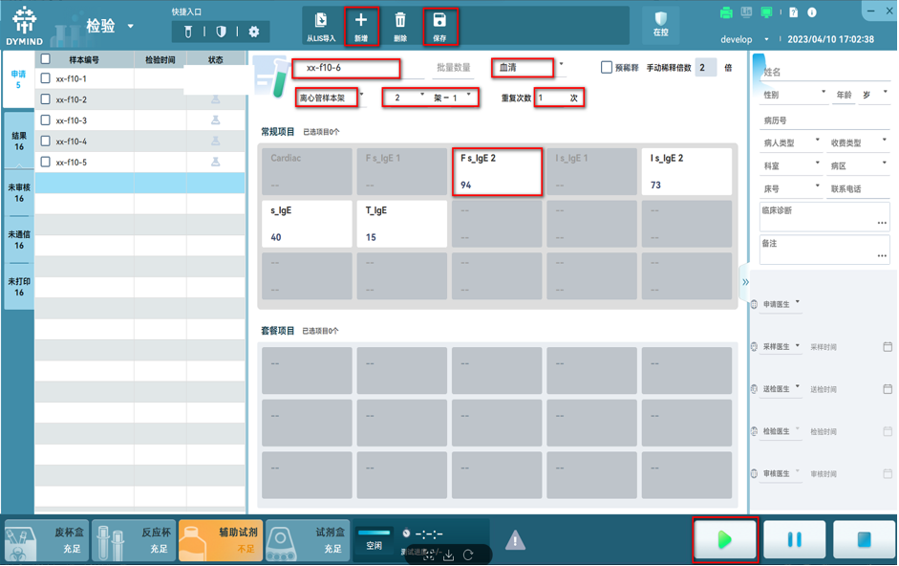Toggle the select-all checkbox in table header
Image resolution: width=899 pixels, height=566 pixels.
coord(45,59)
